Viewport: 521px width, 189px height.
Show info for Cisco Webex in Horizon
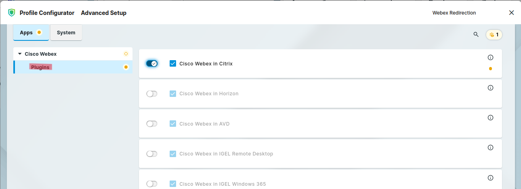coord(491,88)
